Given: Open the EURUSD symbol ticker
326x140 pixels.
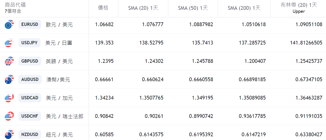Looking at the screenshot, I should click(30, 24).
